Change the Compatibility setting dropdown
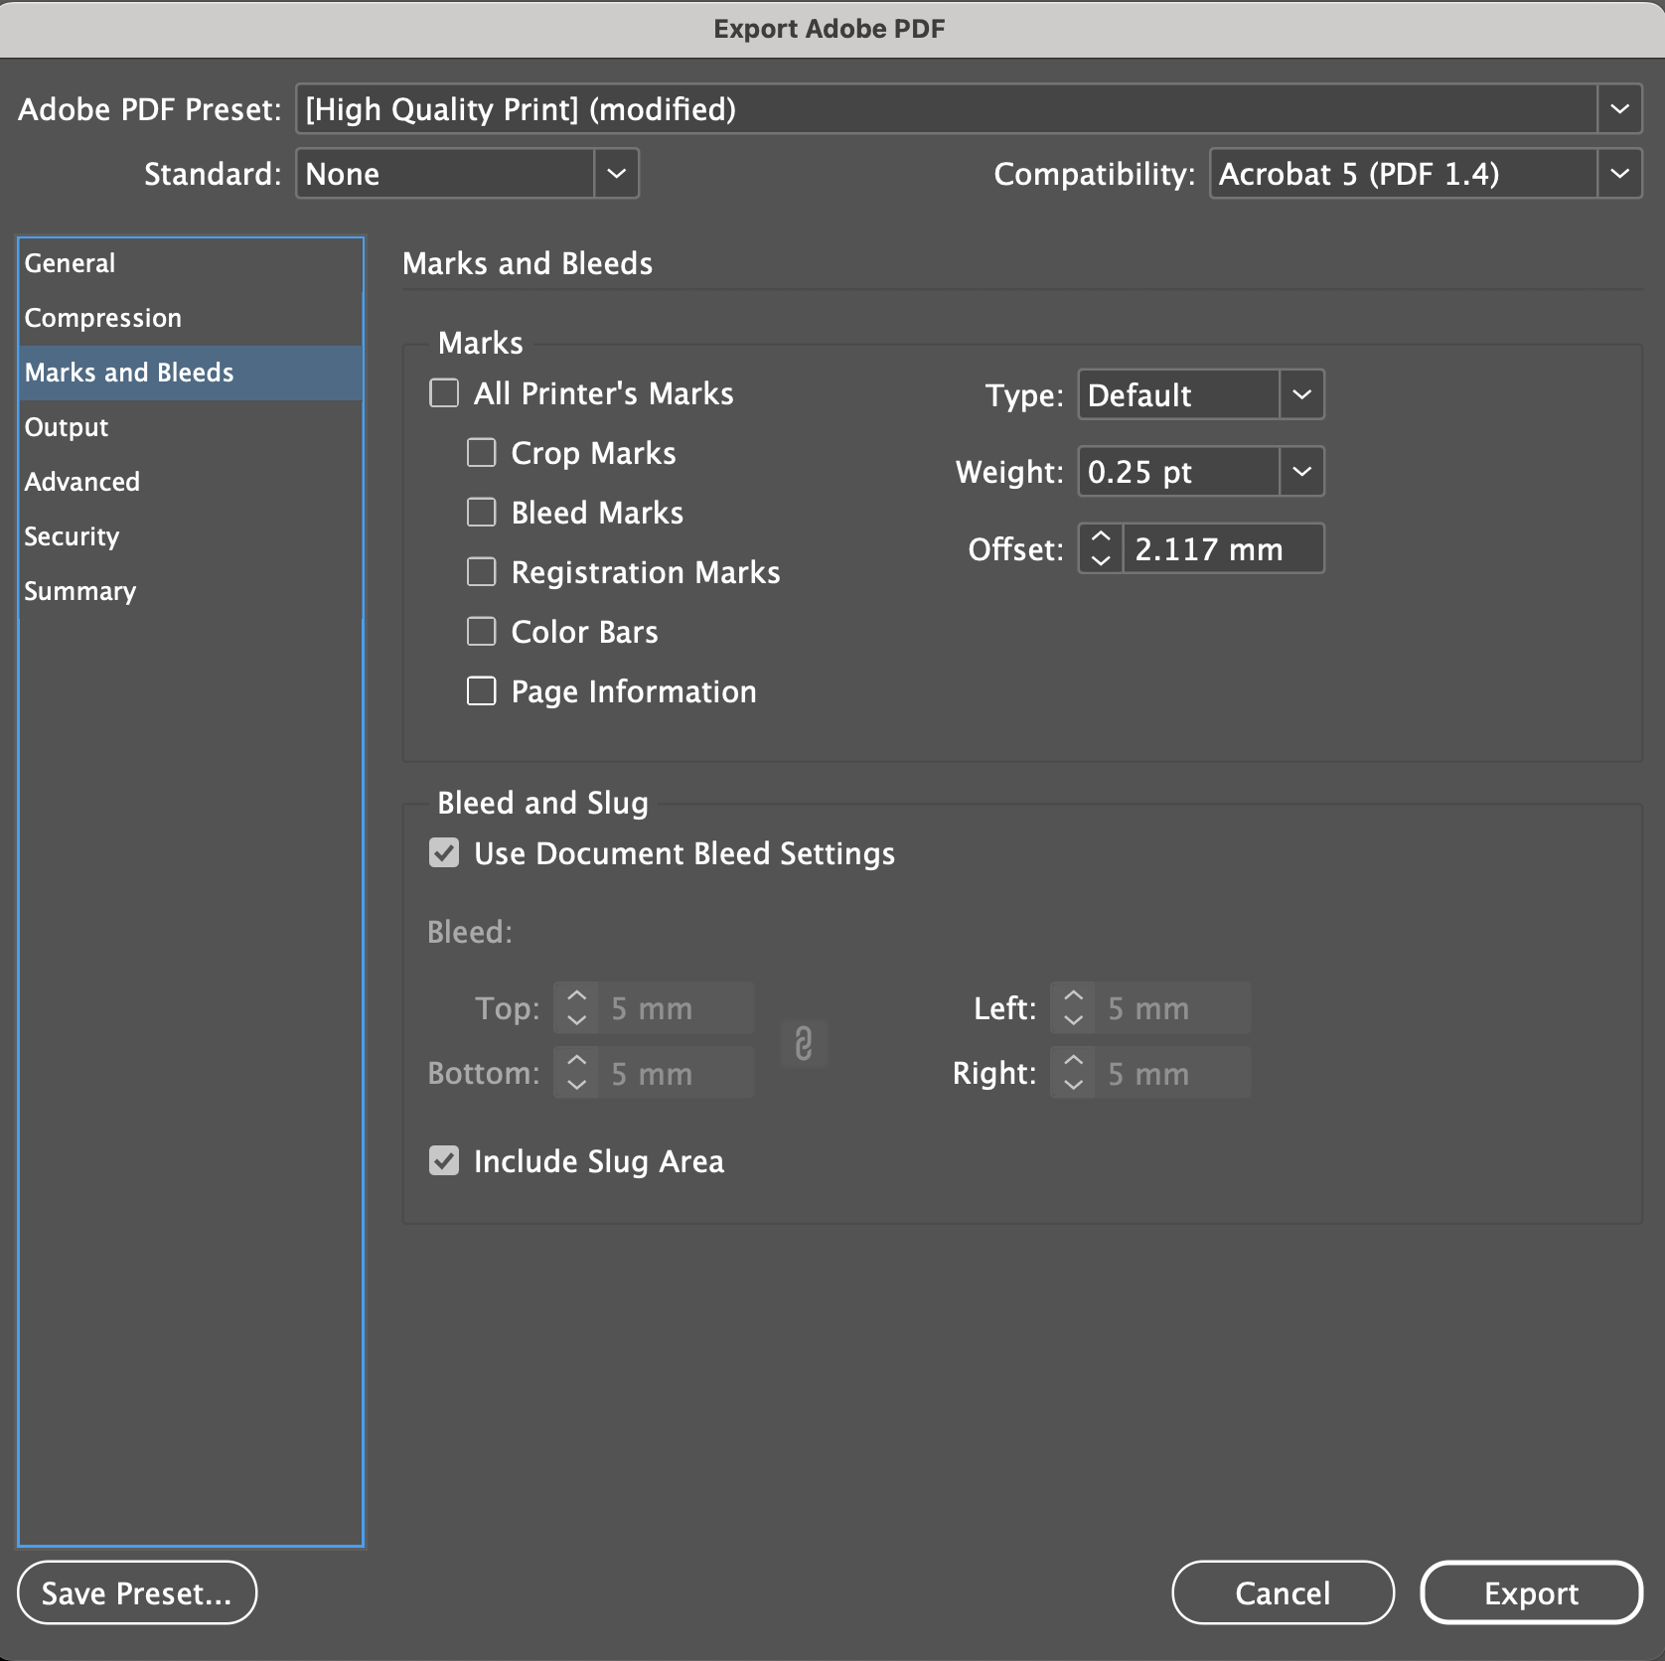 [x=1621, y=173]
